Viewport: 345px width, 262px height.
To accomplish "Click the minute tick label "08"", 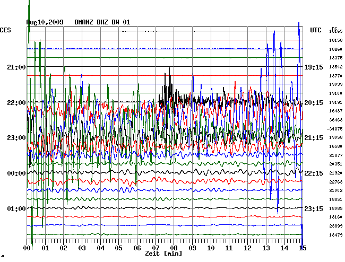I will [174, 248].
